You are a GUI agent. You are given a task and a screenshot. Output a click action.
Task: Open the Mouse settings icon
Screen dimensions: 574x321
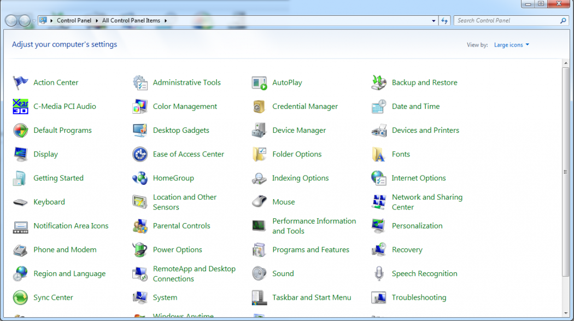tap(259, 202)
